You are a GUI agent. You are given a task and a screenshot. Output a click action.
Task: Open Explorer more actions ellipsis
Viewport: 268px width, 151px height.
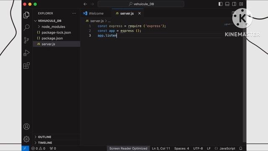click(74, 13)
